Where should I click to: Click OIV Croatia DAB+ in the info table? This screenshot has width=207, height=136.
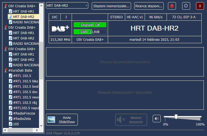[x=90, y=40]
